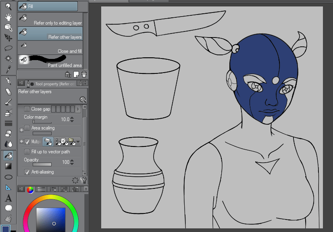The width and height of the screenshot is (333, 232).
Task: Open sub tool detail wrench in Tool property
Action: click(83, 99)
